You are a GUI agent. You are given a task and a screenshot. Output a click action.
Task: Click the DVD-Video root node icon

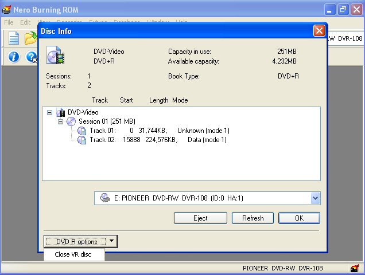tap(61, 112)
